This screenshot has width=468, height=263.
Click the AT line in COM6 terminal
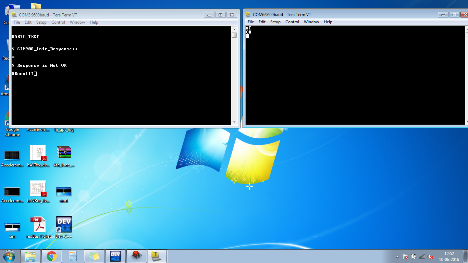coord(248,28)
